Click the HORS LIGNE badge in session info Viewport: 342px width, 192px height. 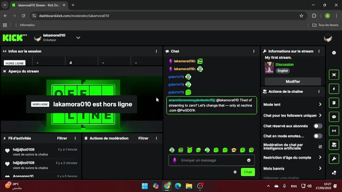15,63
